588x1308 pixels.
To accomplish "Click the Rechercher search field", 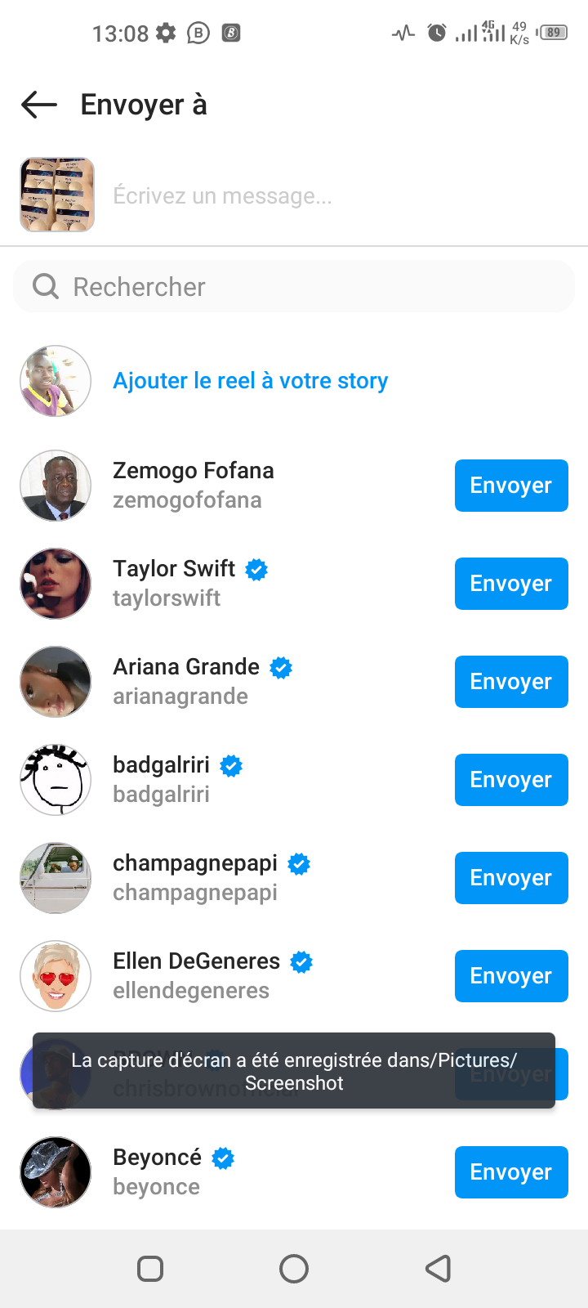I will pos(310,286).
